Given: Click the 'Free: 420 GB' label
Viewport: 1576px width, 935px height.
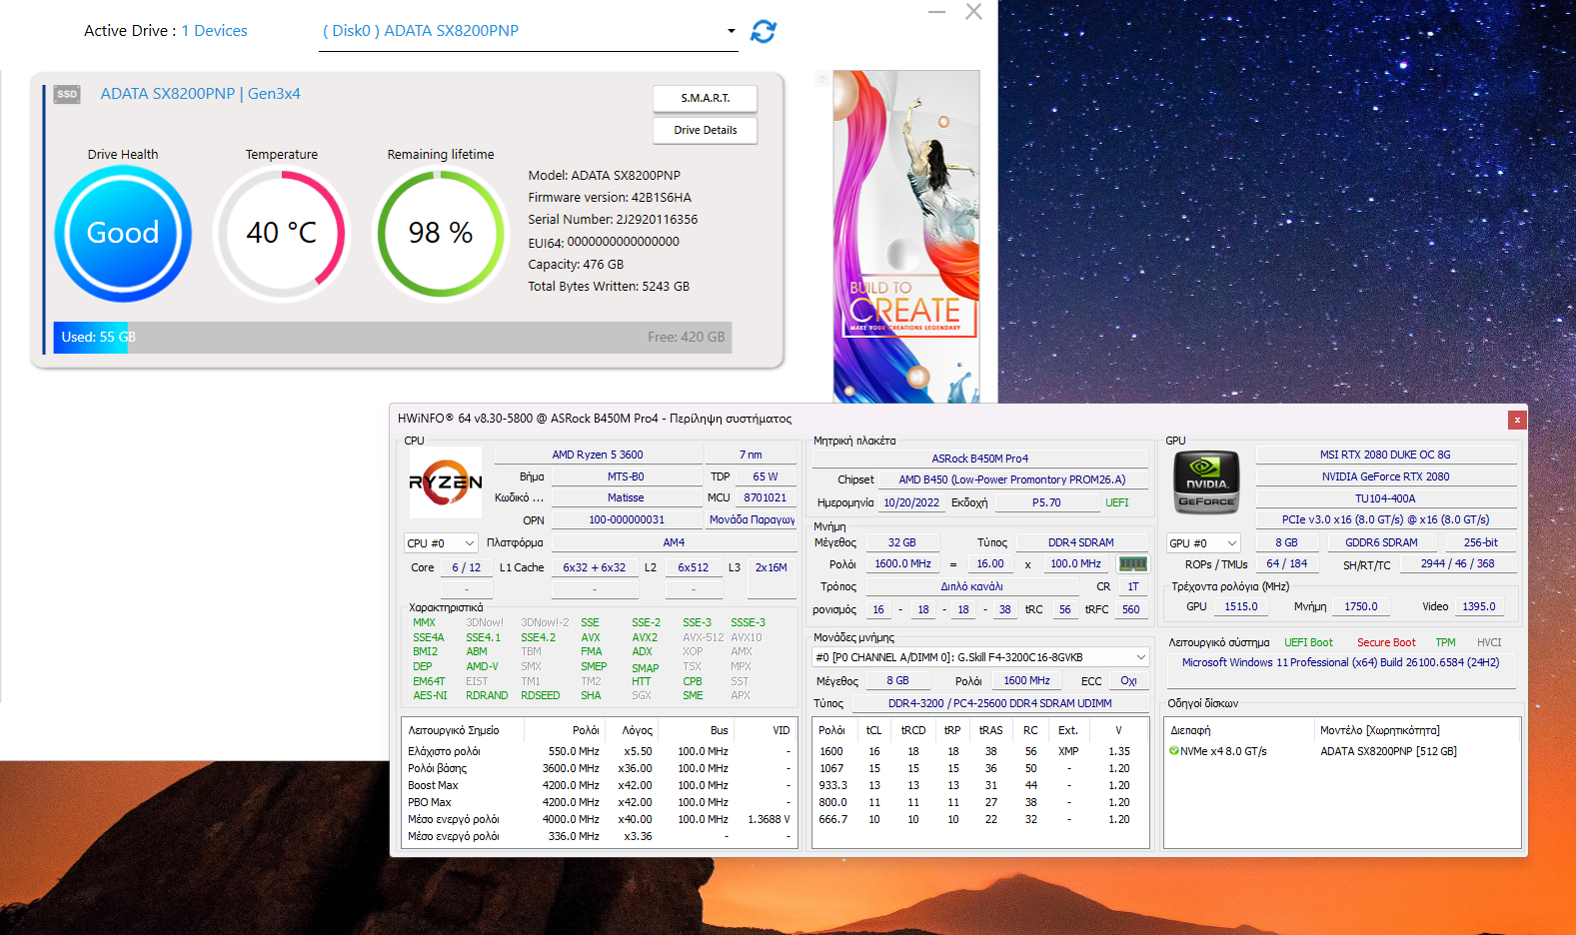Looking at the screenshot, I should click(686, 338).
